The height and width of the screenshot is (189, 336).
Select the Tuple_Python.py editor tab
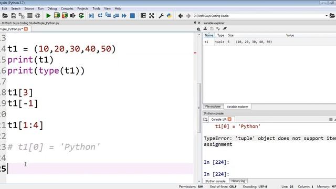click(12, 29)
